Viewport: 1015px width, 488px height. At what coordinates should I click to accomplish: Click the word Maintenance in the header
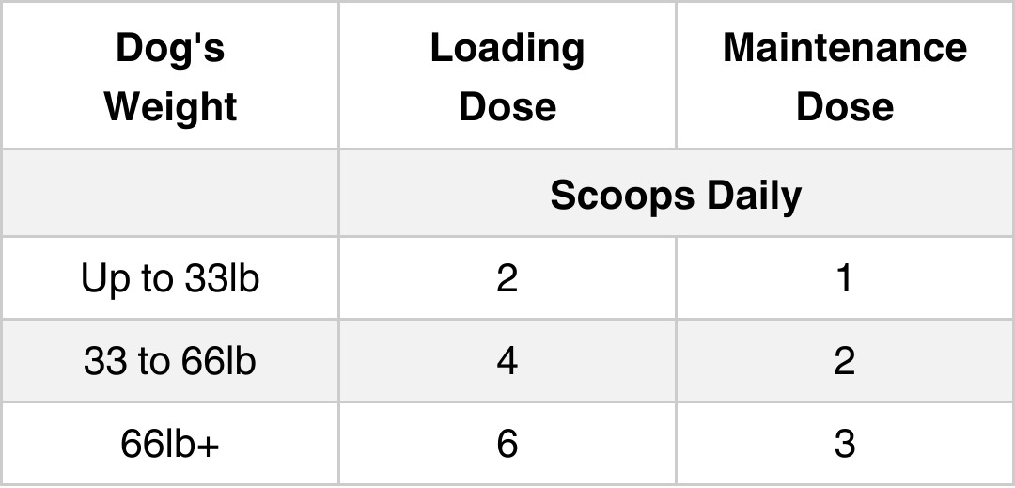click(x=845, y=48)
